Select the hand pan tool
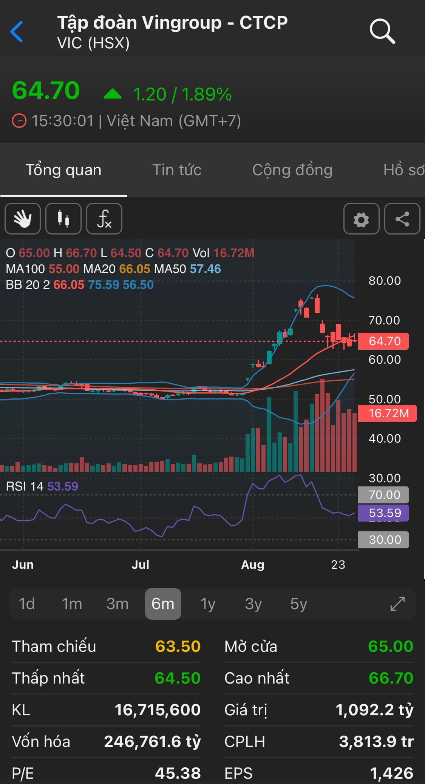 click(23, 219)
